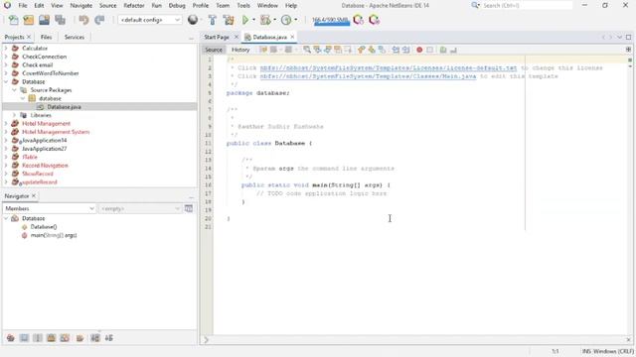Click the Shift Line Right icon
The image size is (636, 357).
pos(405,50)
